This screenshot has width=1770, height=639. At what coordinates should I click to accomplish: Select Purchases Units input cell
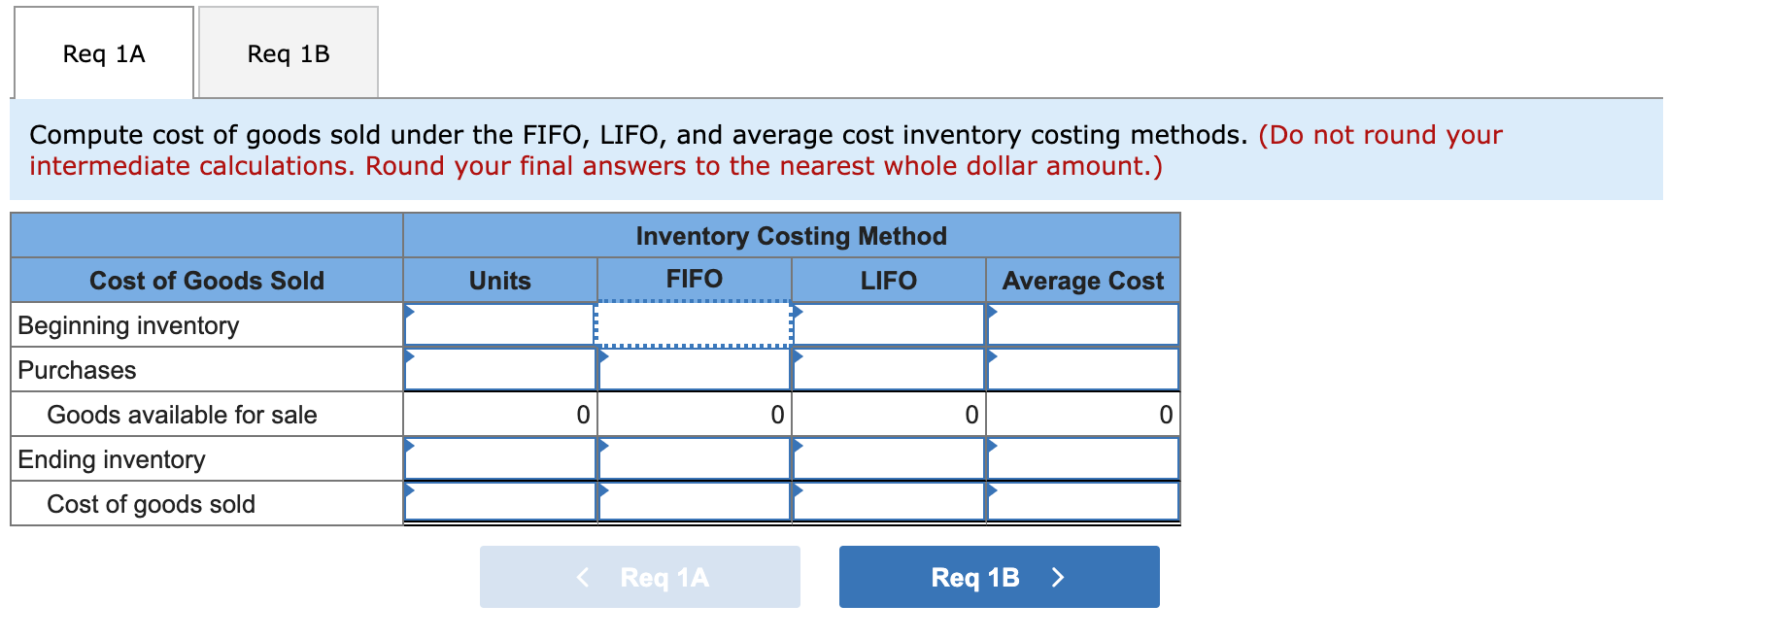[499, 369]
